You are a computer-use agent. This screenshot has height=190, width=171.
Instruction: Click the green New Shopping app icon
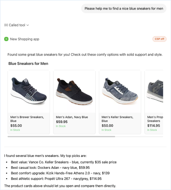[x=6, y=39]
